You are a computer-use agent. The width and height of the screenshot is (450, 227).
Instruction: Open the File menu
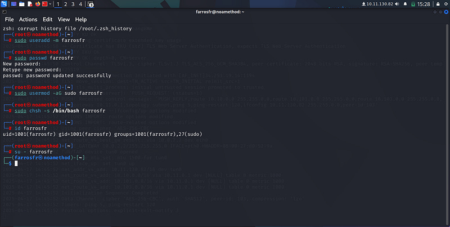pyautogui.click(x=9, y=19)
